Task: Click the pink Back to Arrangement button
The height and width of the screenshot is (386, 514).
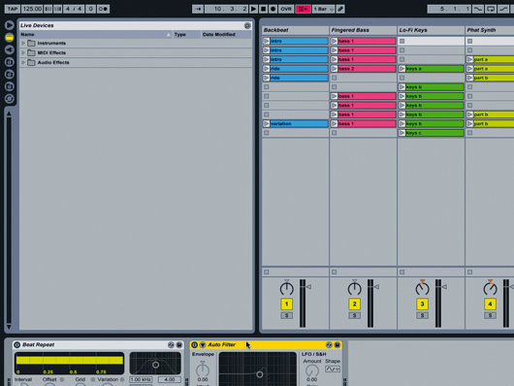Action: pyautogui.click(x=303, y=9)
